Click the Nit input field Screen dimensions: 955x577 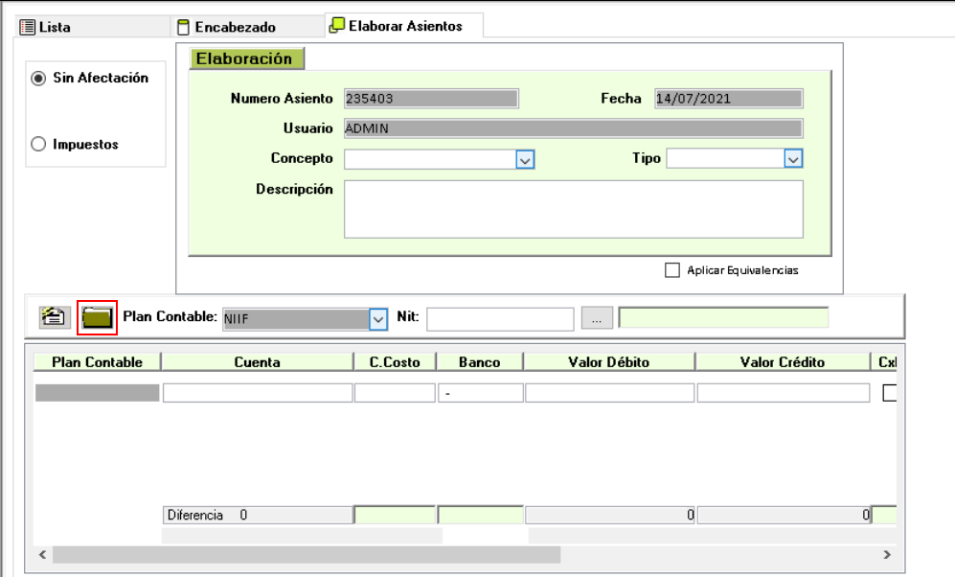[x=499, y=319]
